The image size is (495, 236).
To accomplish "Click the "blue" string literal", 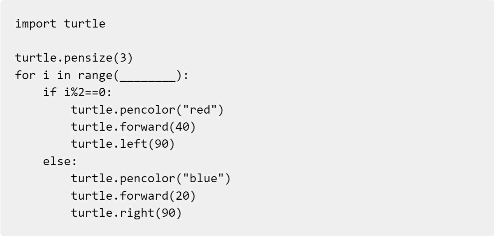I will click(x=203, y=178).
